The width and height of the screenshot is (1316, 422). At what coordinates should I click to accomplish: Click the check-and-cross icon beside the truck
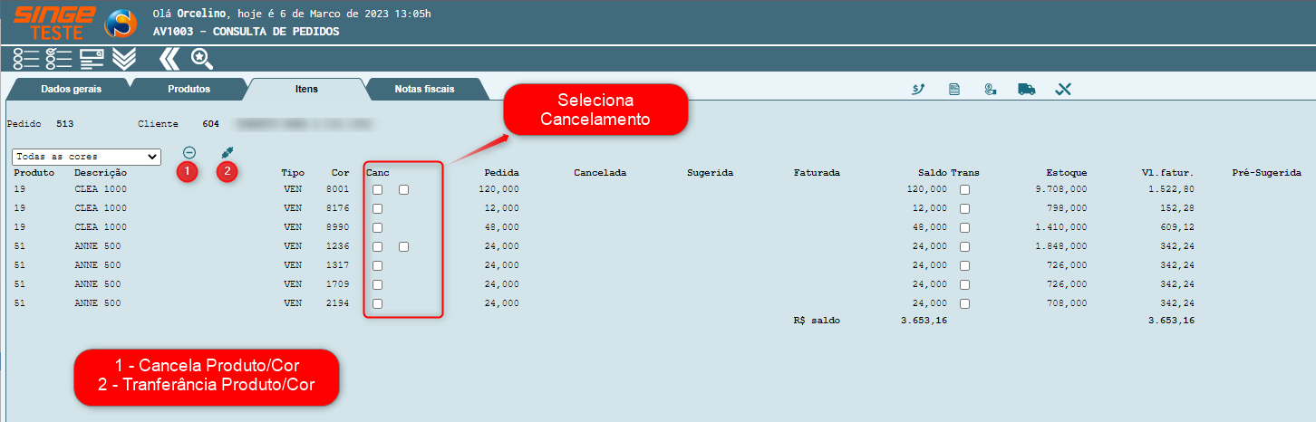(x=1063, y=89)
